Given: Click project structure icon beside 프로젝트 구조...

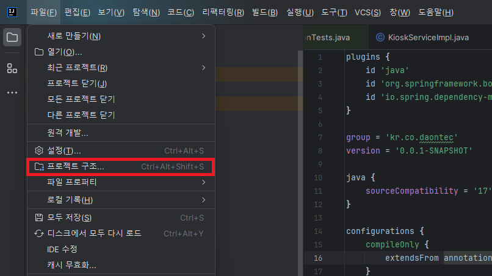Looking at the screenshot, I should coord(39,167).
